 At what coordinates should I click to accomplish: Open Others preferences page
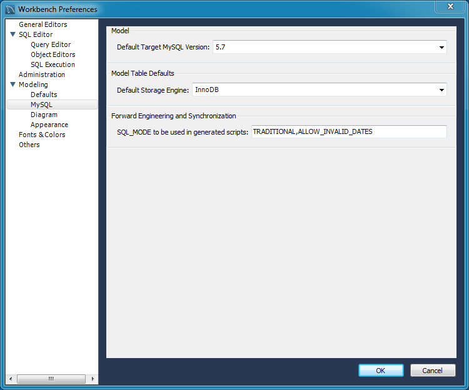(x=29, y=145)
